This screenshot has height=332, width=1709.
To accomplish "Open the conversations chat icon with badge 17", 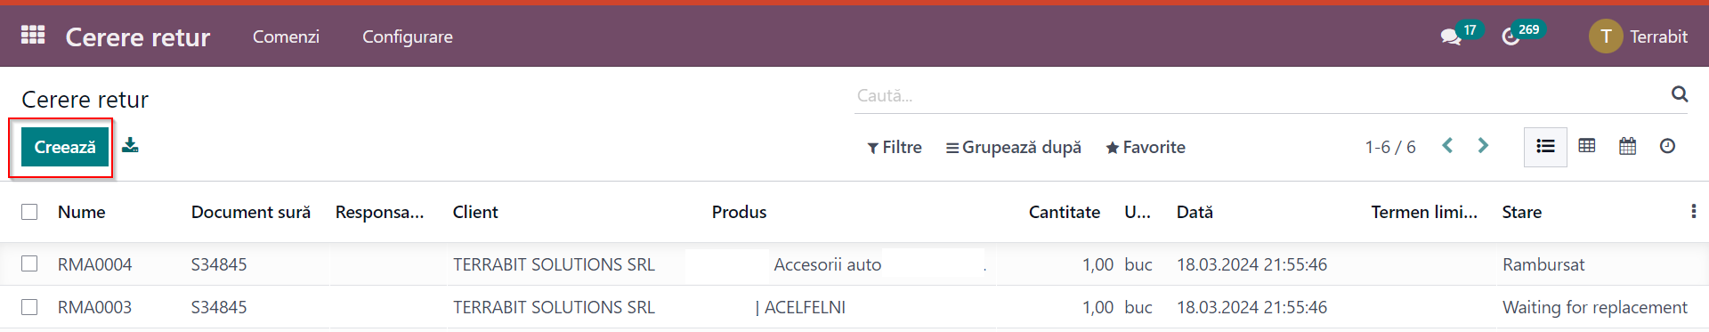I will click(x=1451, y=36).
